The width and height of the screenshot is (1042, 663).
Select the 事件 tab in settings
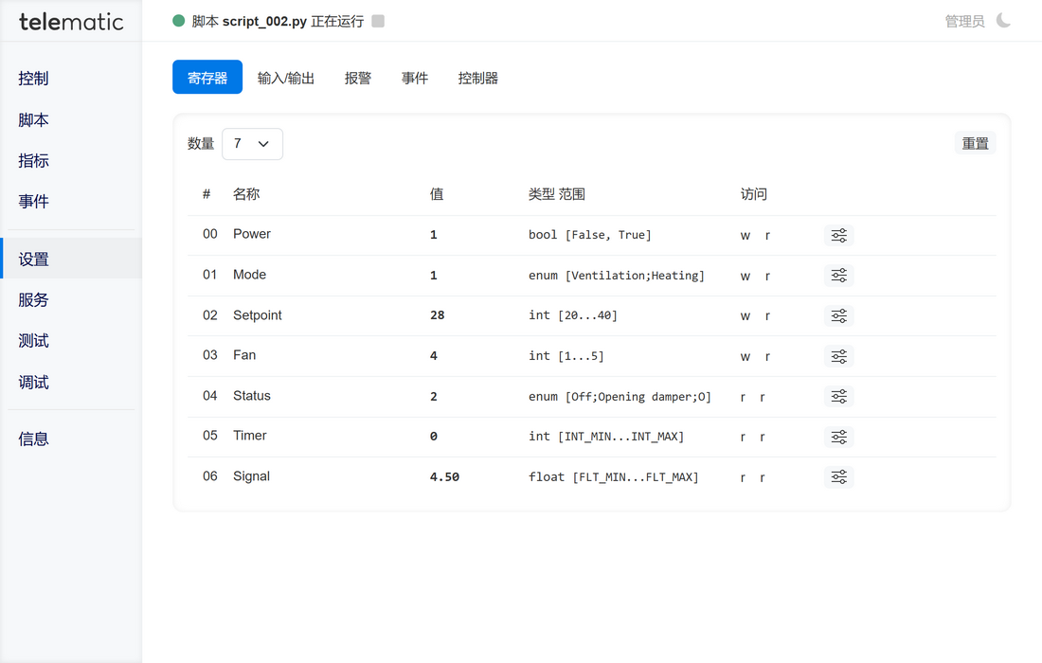[415, 78]
